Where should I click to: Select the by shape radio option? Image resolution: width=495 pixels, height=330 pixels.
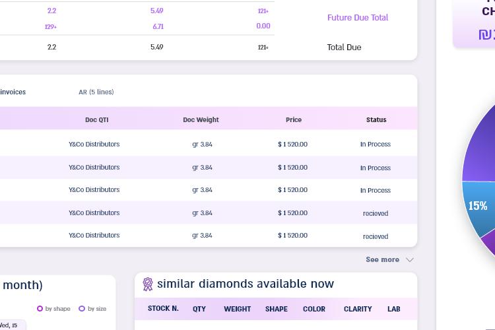[40, 308]
